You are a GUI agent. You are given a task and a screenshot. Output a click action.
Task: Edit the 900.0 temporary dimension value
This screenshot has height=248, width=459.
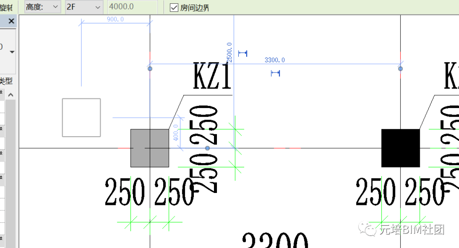(115, 19)
